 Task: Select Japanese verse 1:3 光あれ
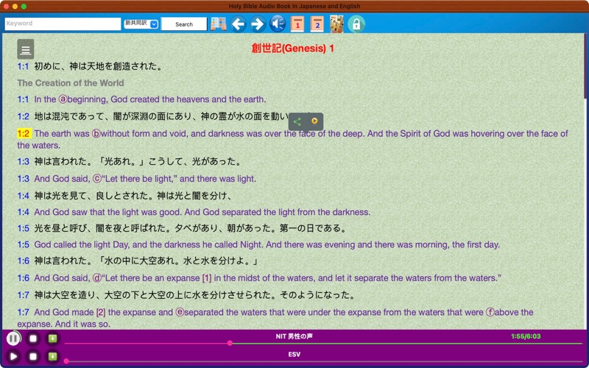click(x=138, y=162)
